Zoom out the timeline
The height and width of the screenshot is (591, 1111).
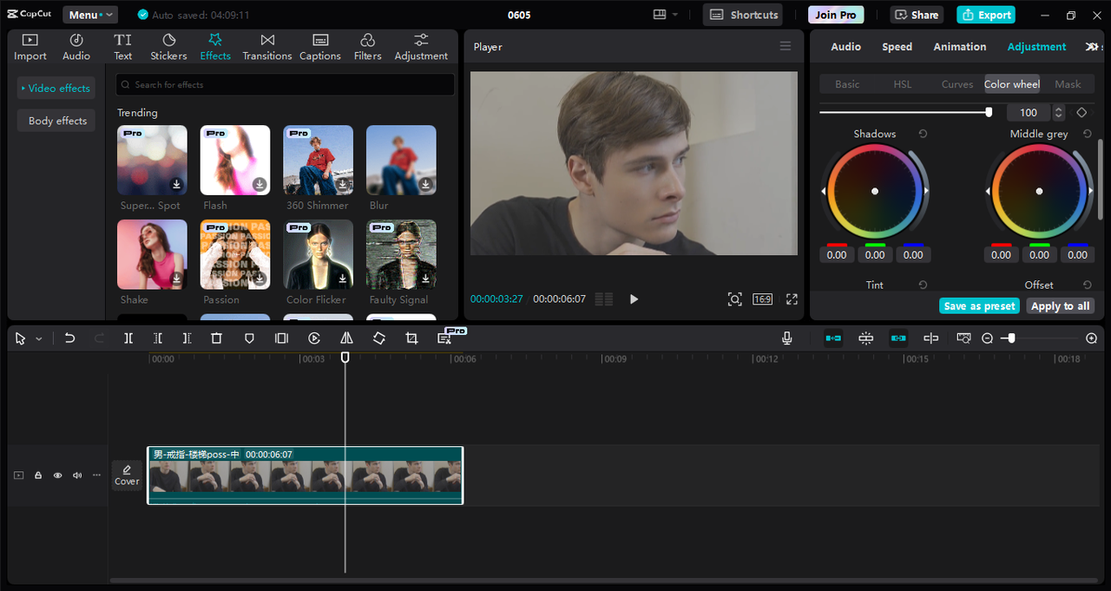point(987,338)
